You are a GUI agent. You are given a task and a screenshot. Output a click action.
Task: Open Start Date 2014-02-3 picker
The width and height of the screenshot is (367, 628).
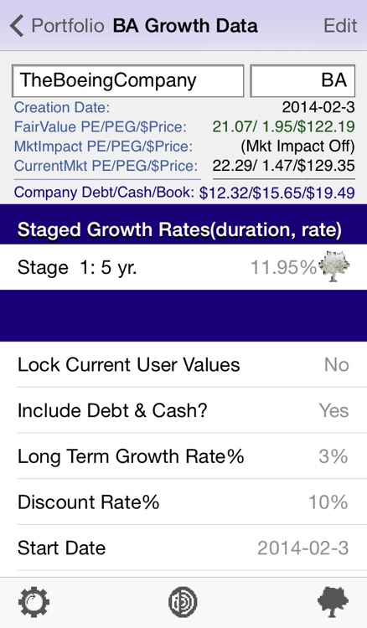(183, 548)
